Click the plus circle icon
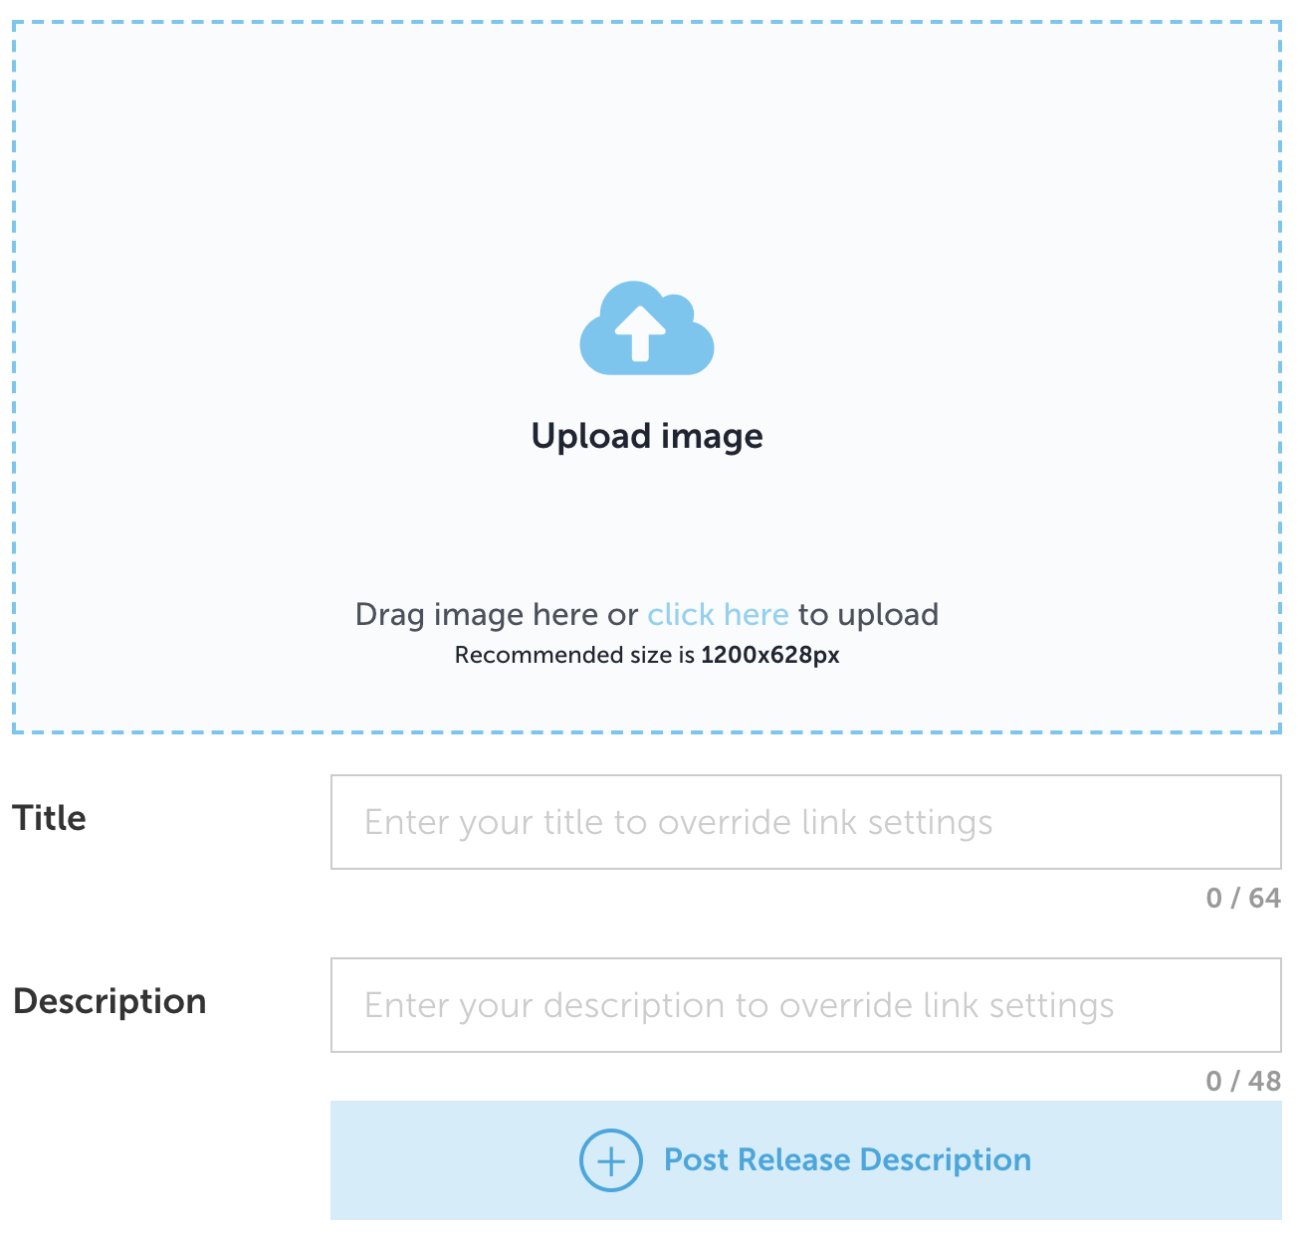The image size is (1301, 1237). 610,1160
